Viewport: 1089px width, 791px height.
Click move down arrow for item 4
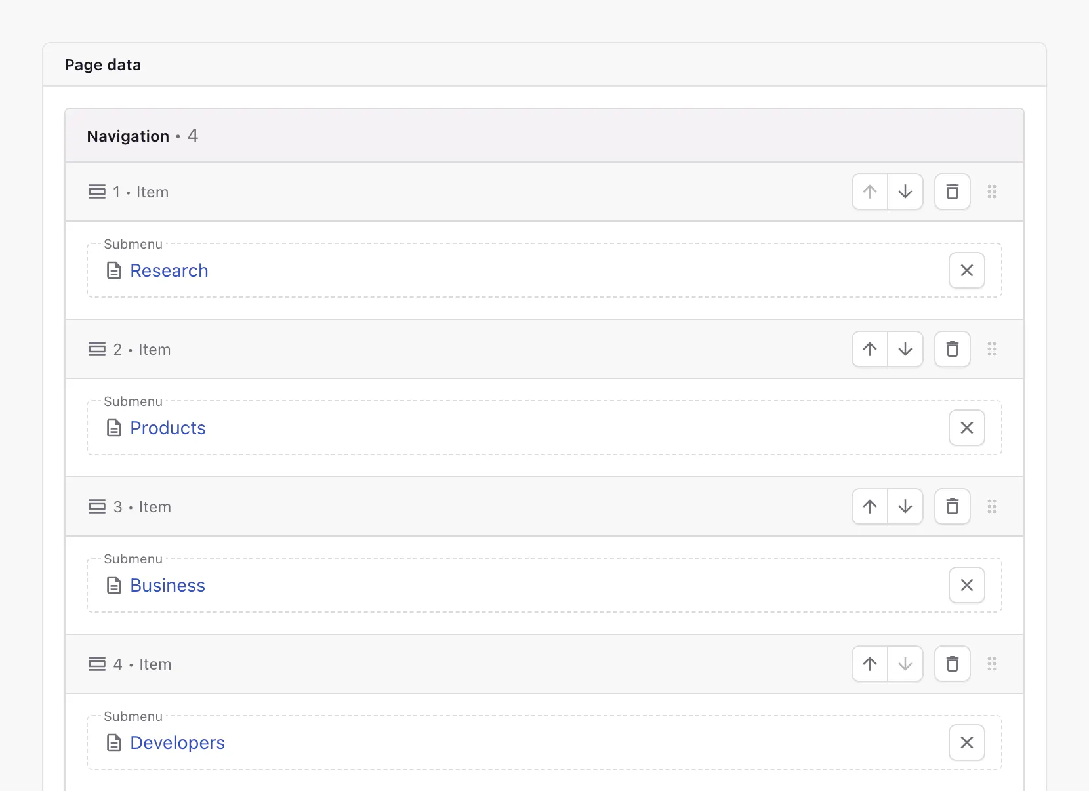click(x=905, y=664)
